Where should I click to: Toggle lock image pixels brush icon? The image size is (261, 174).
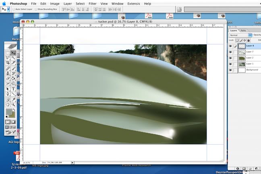coord(241,40)
